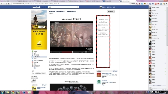Open the browser home page icon

(x=9, y=4)
